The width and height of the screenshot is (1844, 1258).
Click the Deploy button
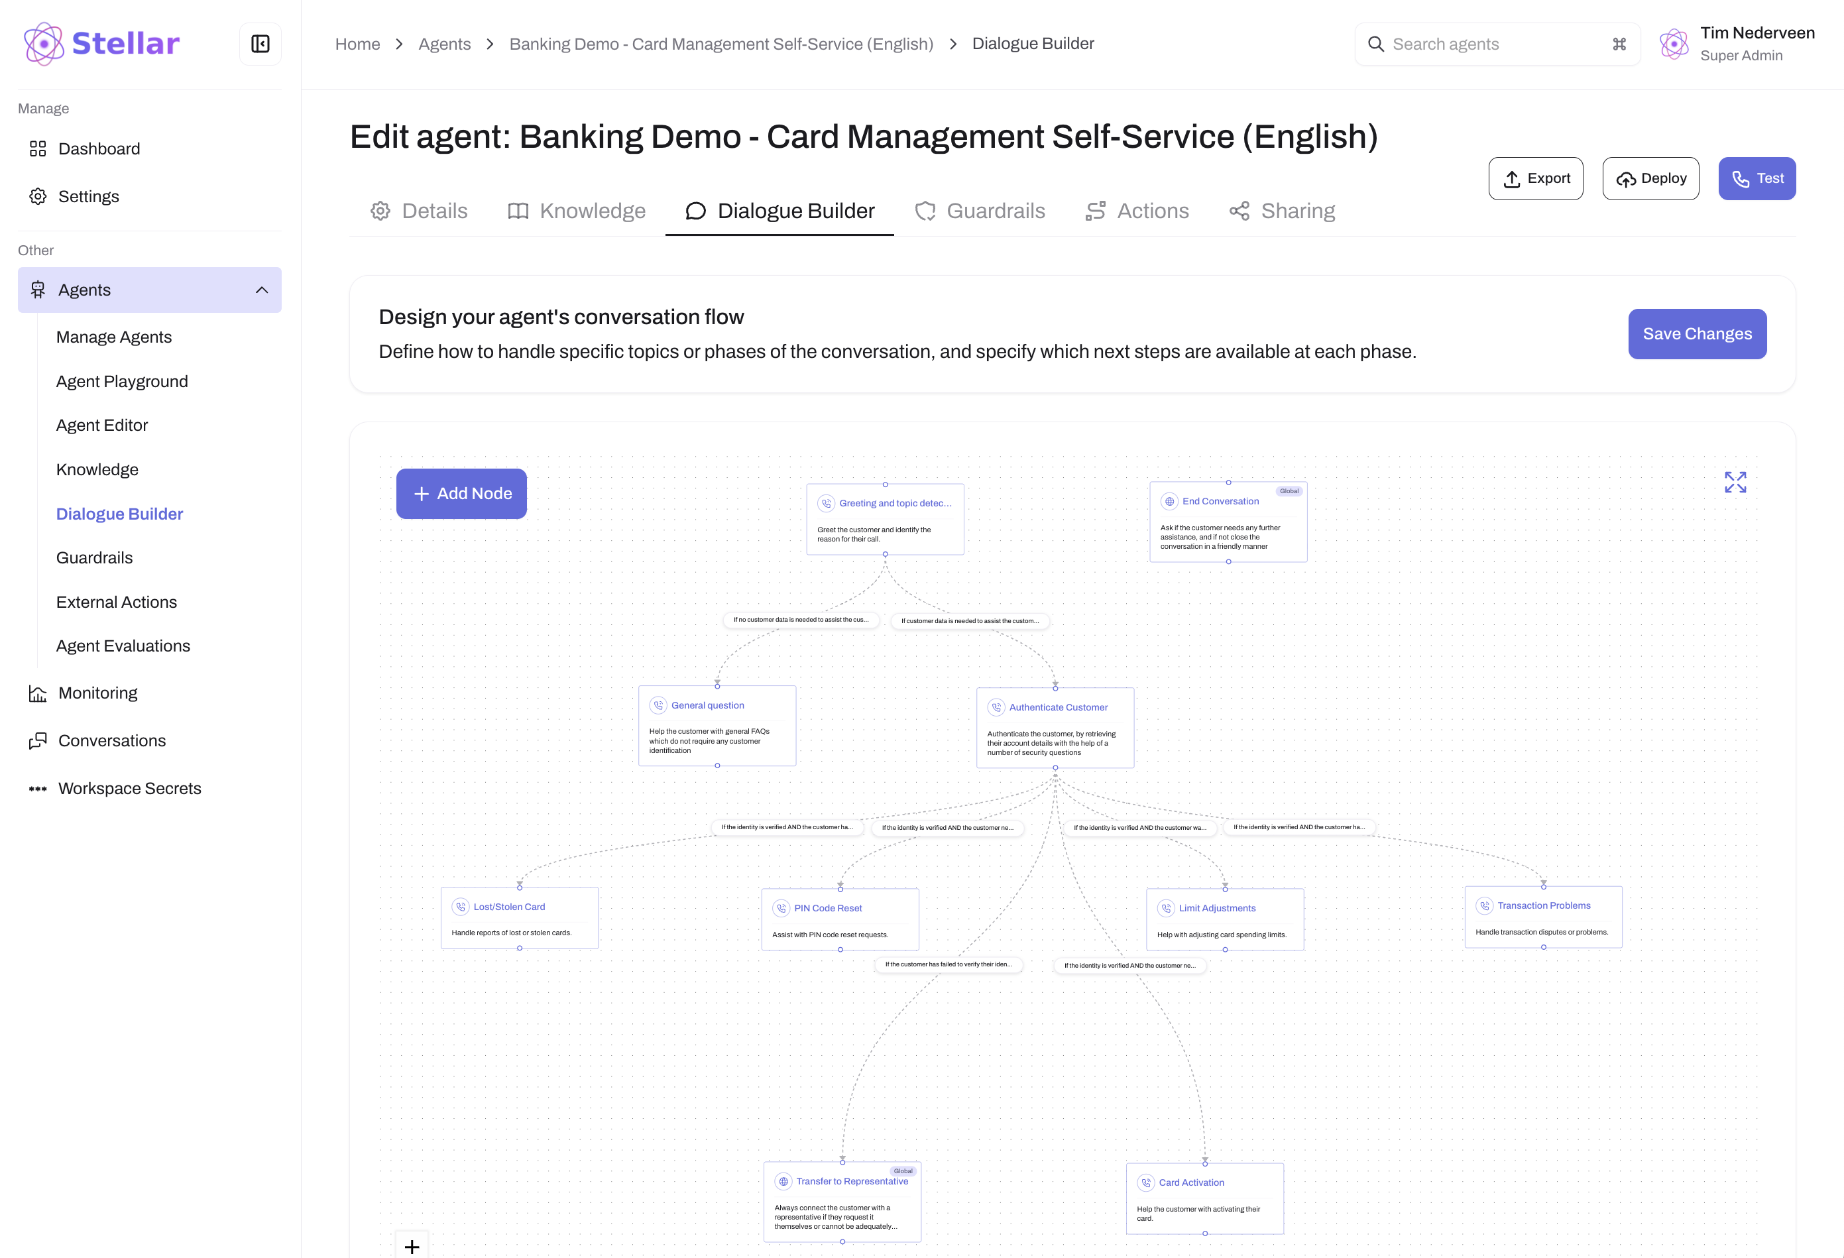click(x=1650, y=178)
